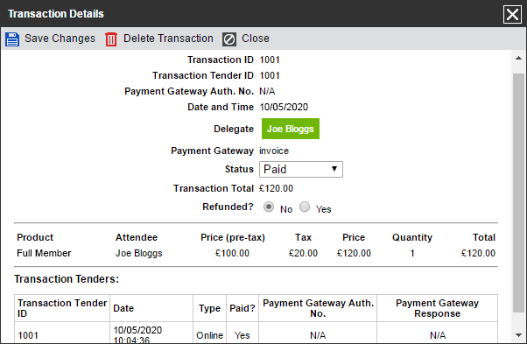The width and height of the screenshot is (527, 344).
Task: Select the Refunded No radio button
Action: coord(269,207)
